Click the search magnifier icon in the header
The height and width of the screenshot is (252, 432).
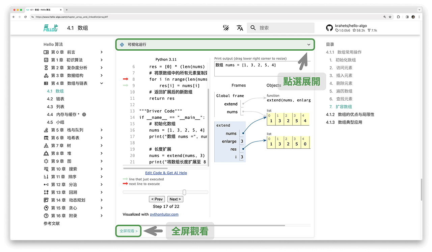[x=253, y=28]
